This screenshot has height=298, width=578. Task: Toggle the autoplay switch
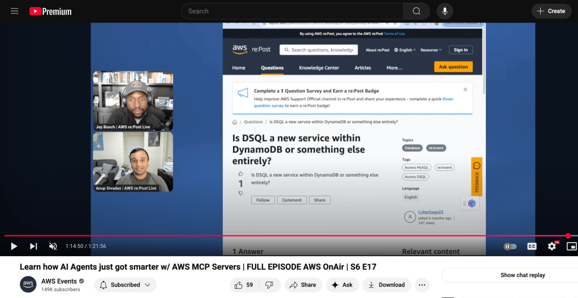[x=510, y=246]
